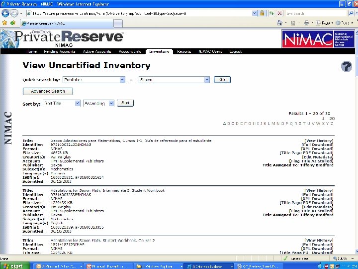Go back with the browser Back arrow
The height and width of the screenshot is (269, 358).
click(x=5, y=13)
